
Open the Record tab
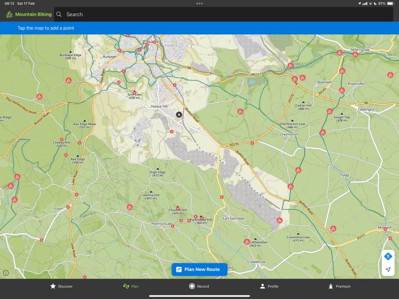[x=199, y=286]
